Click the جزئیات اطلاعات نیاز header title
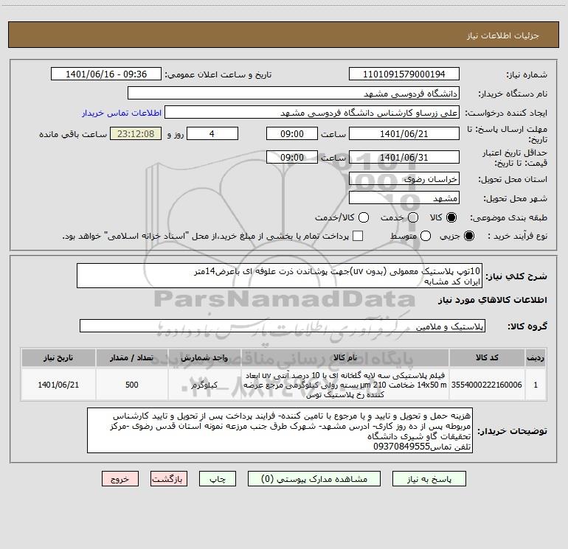Viewport: 568px width, 549px height. (x=503, y=35)
